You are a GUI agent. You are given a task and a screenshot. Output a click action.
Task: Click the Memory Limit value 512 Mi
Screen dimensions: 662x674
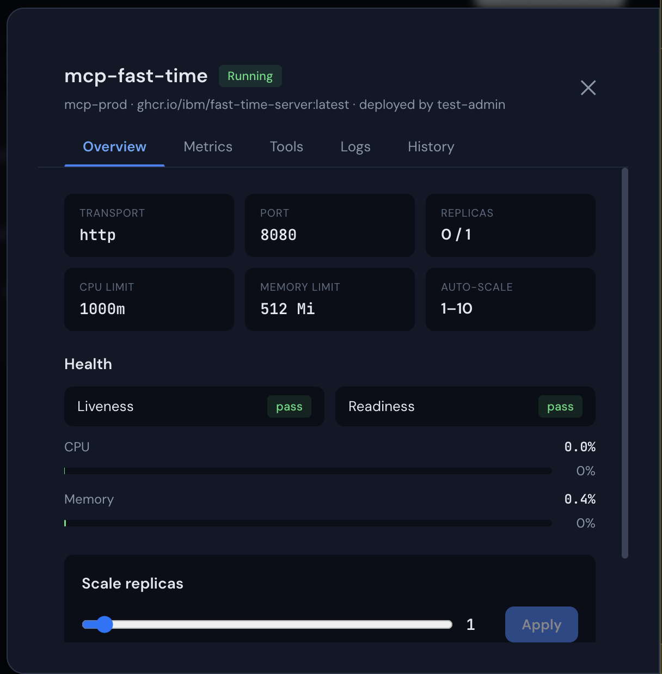[x=287, y=309]
